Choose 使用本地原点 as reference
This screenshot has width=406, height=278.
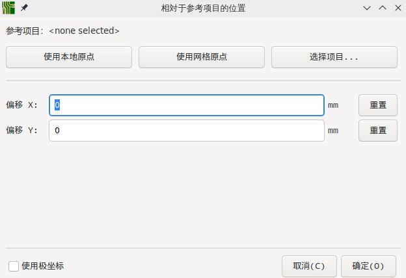tap(69, 57)
